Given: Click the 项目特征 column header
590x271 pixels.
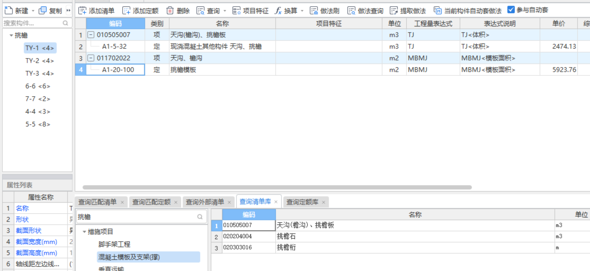Looking at the screenshot, I should 329,24.
